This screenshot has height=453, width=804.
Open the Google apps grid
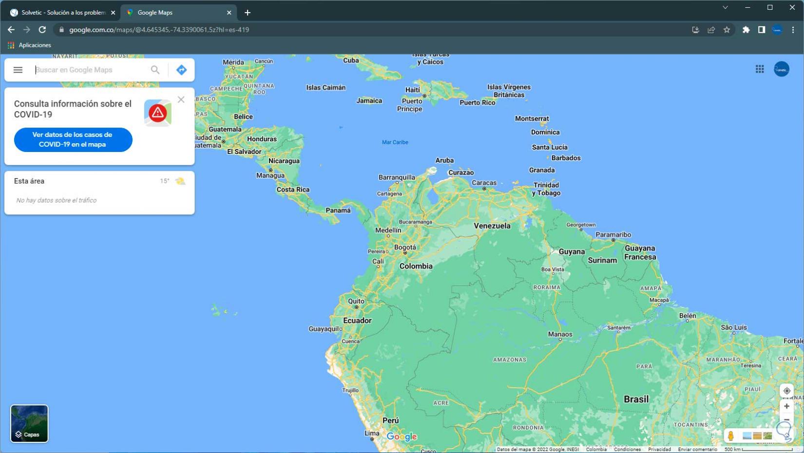tap(760, 69)
